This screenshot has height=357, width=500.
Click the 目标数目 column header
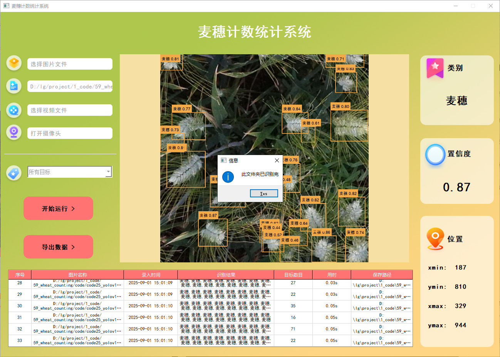point(293,275)
